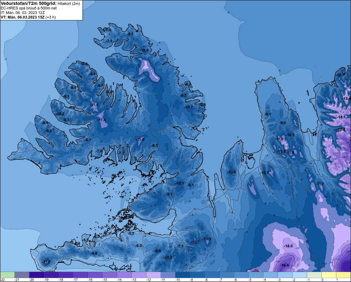Image resolution: width=351 pixels, height=282 pixels.
Task: Click the 'EC-HRES spá brúuð á 500m net' line
Action: [x=29, y=8]
